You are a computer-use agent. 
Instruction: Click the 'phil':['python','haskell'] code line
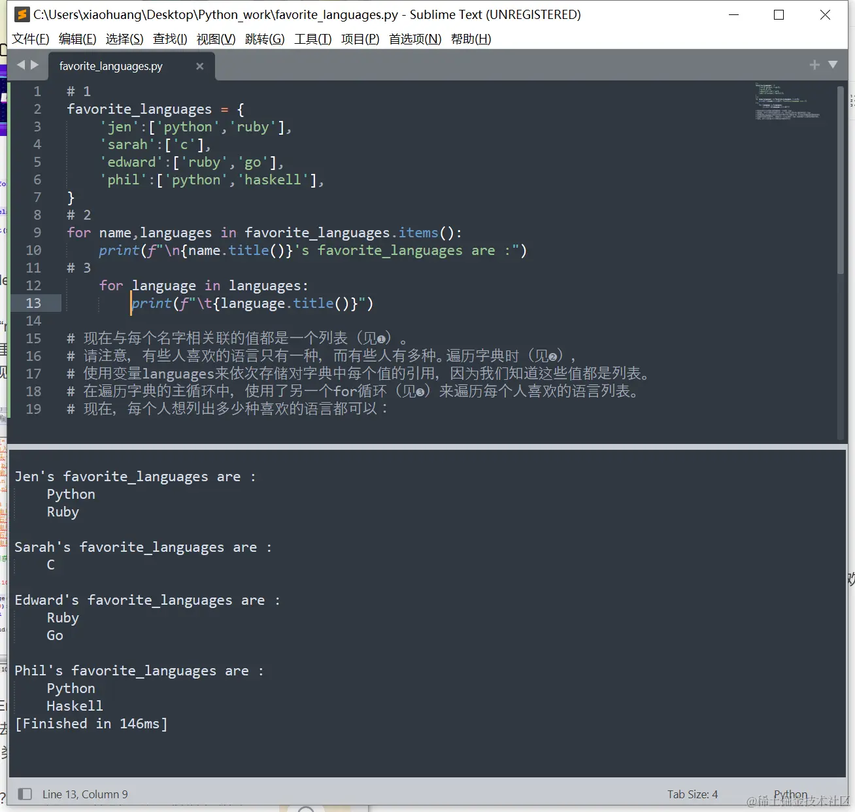[212, 180]
